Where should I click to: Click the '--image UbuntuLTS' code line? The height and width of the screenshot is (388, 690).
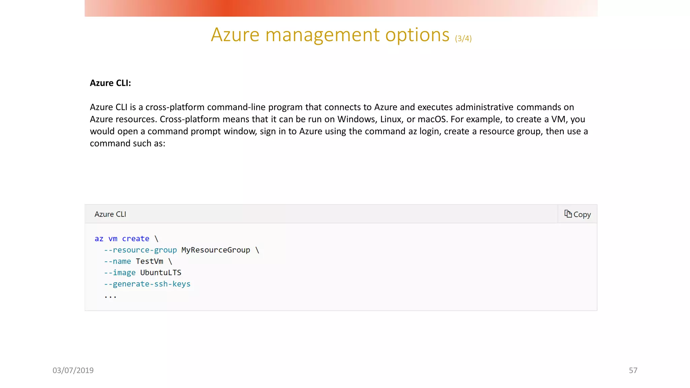(143, 272)
